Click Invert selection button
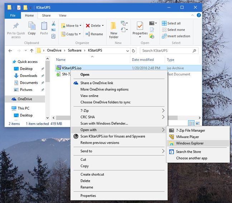The width and height of the screenshot is (232, 203). tap(176, 36)
